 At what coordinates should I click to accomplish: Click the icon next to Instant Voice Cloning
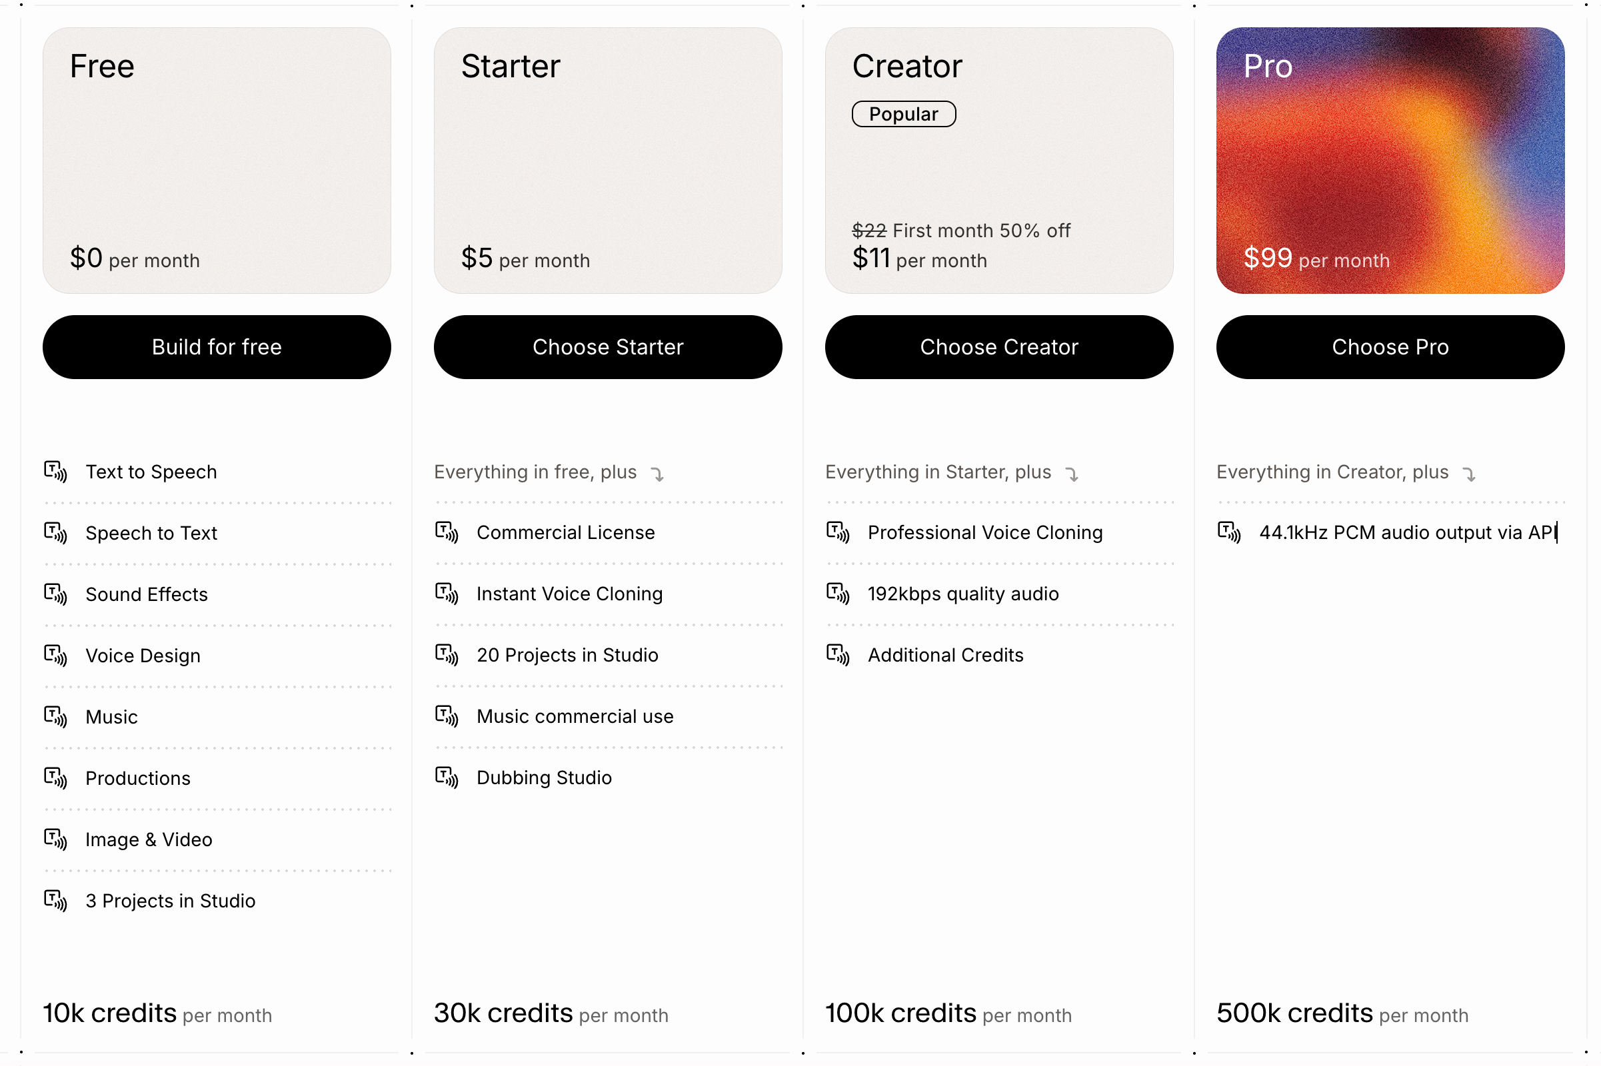coord(447,593)
